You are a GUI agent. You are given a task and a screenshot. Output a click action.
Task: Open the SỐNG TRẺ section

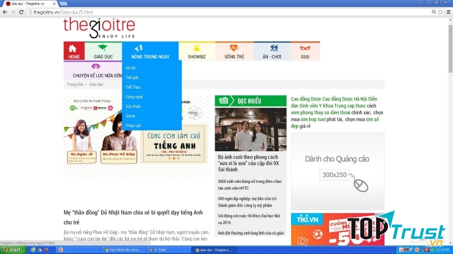pyautogui.click(x=234, y=51)
